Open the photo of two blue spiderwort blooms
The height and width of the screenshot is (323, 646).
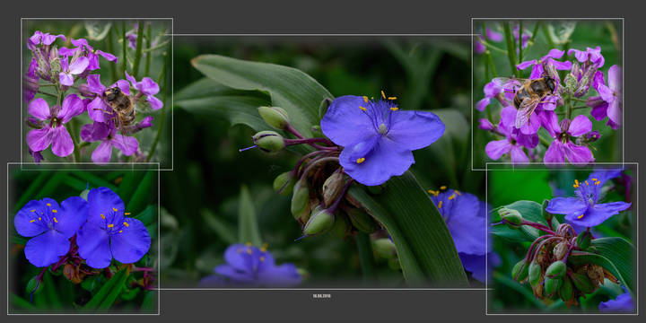tap(83, 239)
